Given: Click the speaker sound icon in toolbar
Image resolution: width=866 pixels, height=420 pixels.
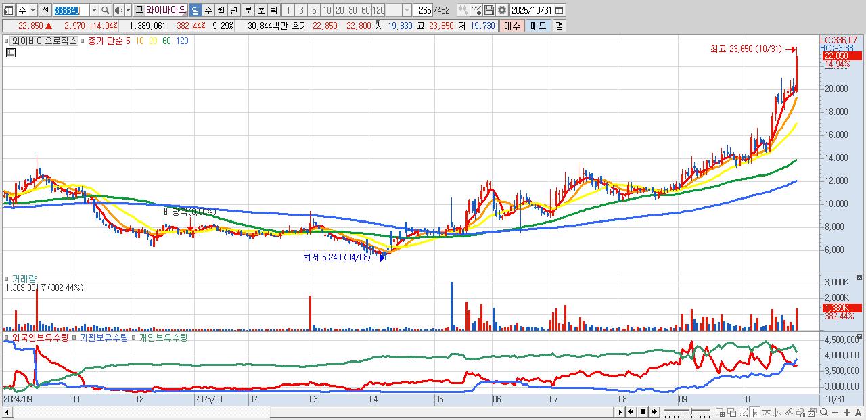Looking at the screenshot, I should pyautogui.click(x=118, y=10).
